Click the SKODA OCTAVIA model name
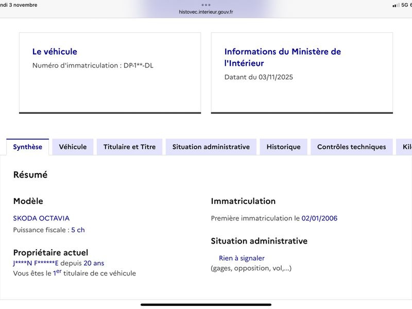 [x=41, y=218]
